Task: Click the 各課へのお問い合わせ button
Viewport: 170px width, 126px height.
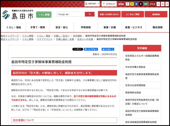Action: pos(109,14)
